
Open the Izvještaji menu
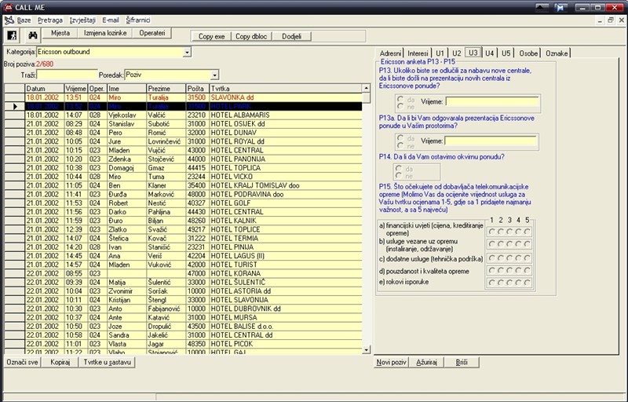pyautogui.click(x=82, y=20)
